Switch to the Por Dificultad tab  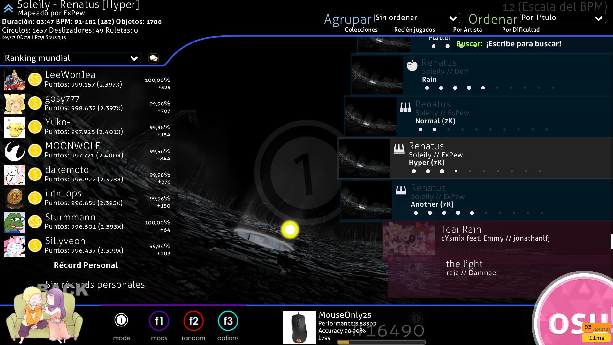click(521, 30)
